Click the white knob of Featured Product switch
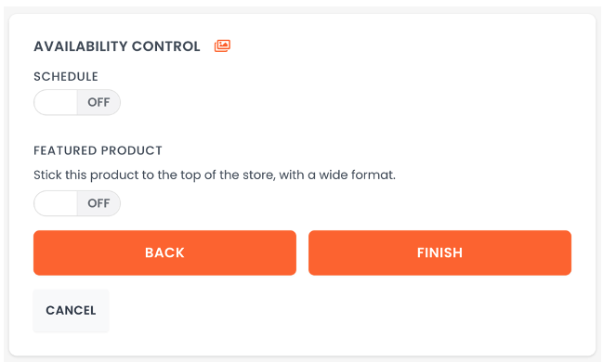Viewport: 603px width, 362px height. [x=56, y=203]
